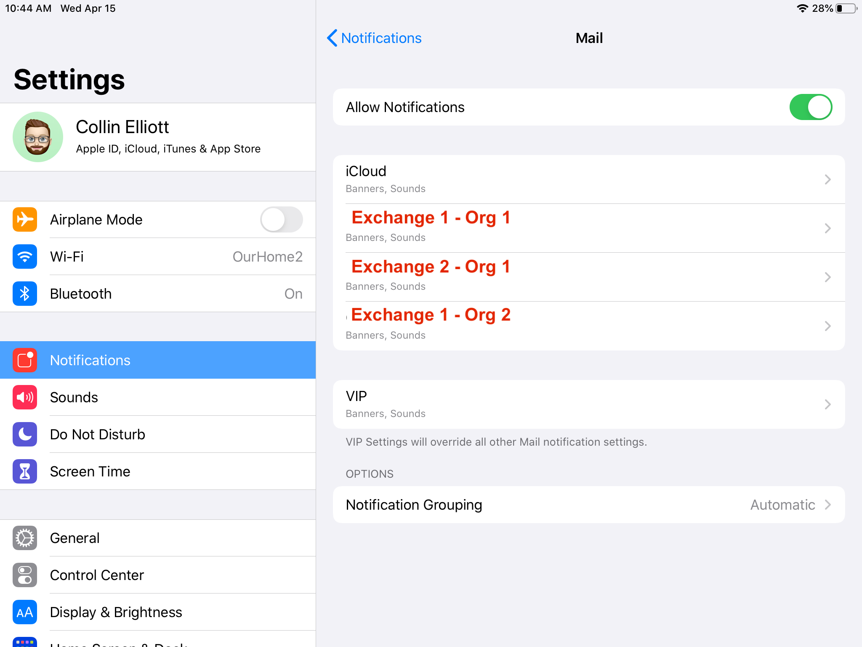
Task: Tap the General gear icon
Action: click(x=25, y=538)
